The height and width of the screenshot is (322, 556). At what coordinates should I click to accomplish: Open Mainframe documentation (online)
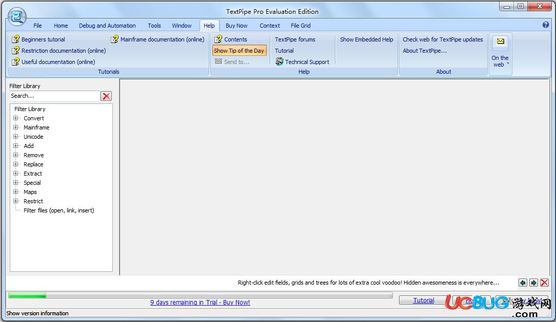[158, 39]
